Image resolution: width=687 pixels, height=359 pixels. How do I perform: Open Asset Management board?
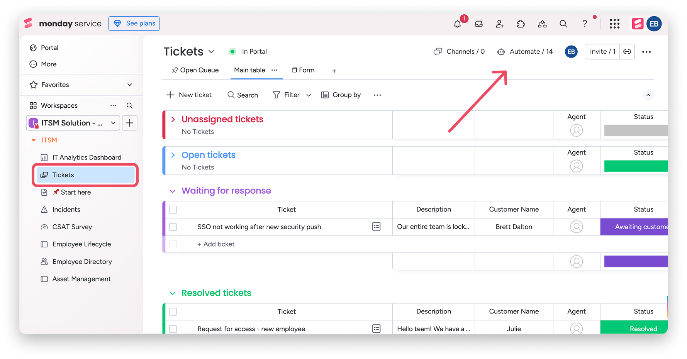(81, 279)
